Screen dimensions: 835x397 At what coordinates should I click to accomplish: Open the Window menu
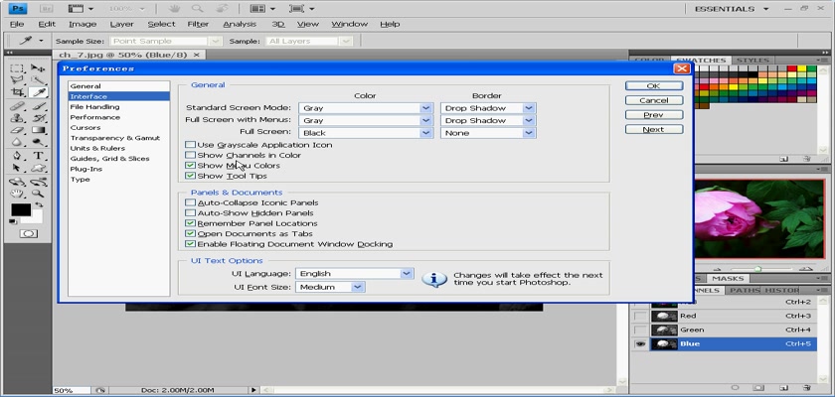(x=349, y=24)
